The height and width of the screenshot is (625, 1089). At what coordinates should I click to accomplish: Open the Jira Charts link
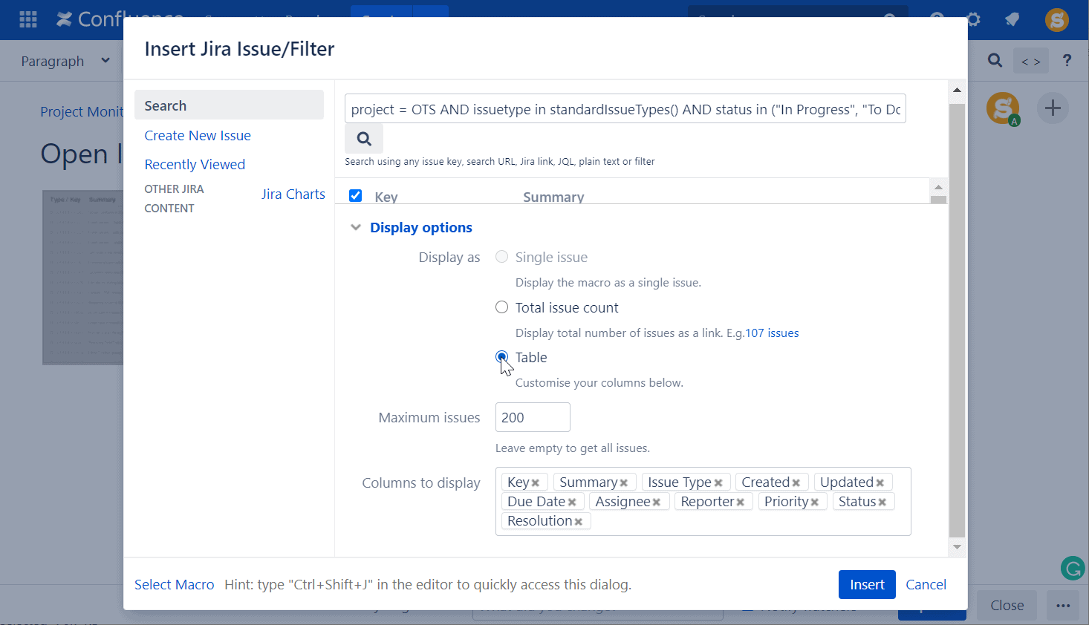(x=293, y=194)
